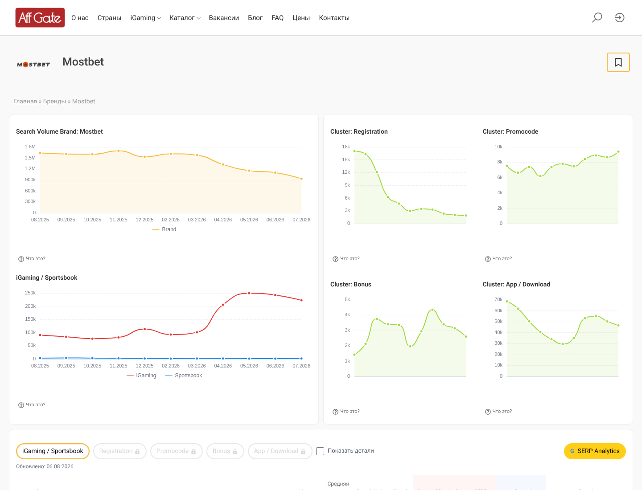
Task: Click the Aff Gate logo
Action: (x=40, y=18)
